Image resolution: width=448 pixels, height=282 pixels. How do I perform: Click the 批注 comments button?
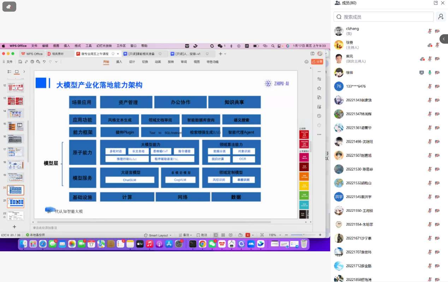(202, 235)
